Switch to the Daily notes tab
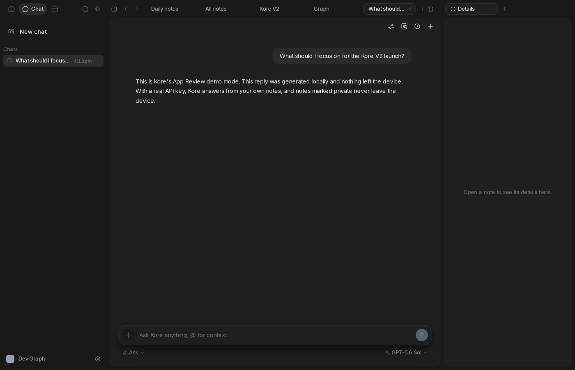Screen dimensions: 575x370 (x=165, y=9)
